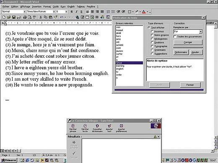Select the Noms propres error type
This screenshot has height=163, width=218.
(x=152, y=35)
